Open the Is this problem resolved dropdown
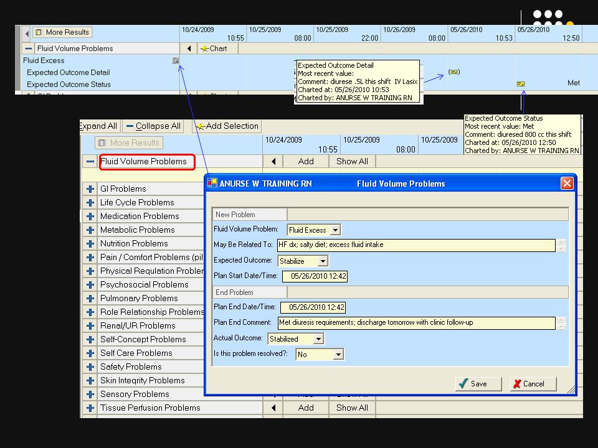Image resolution: width=598 pixels, height=448 pixels. point(338,354)
